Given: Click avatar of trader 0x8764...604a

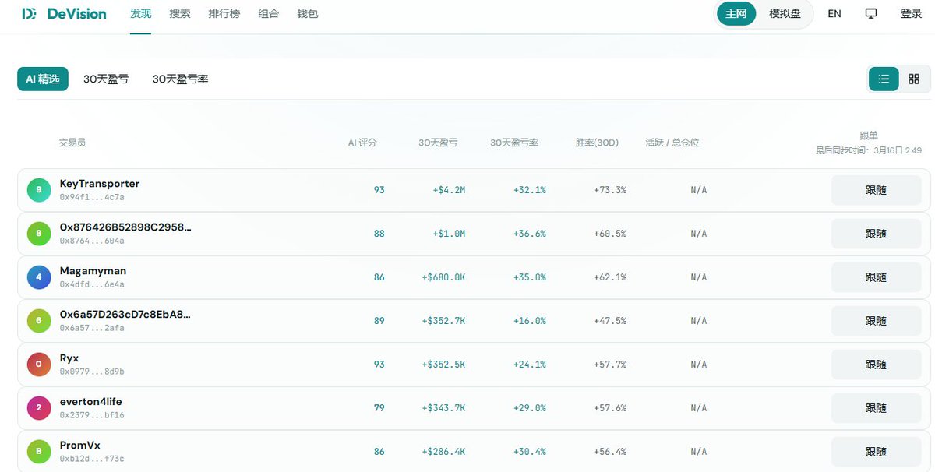Looking at the screenshot, I should click(x=39, y=234).
